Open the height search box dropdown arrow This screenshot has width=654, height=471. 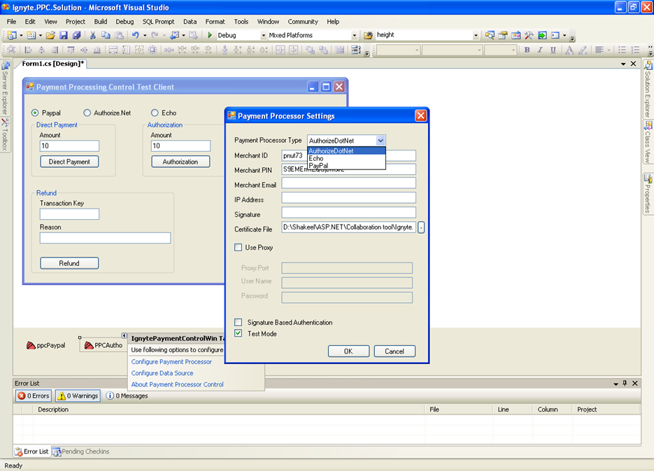coord(476,36)
